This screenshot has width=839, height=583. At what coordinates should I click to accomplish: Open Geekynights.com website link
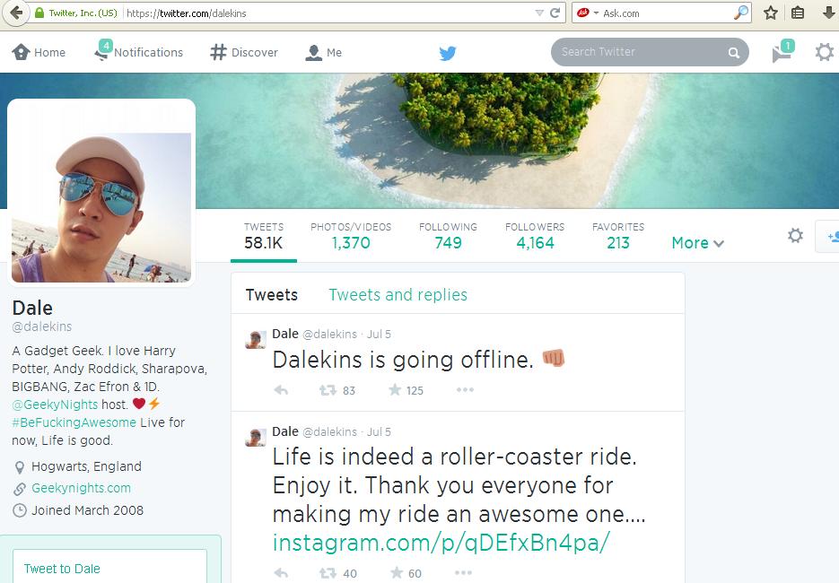(x=81, y=488)
